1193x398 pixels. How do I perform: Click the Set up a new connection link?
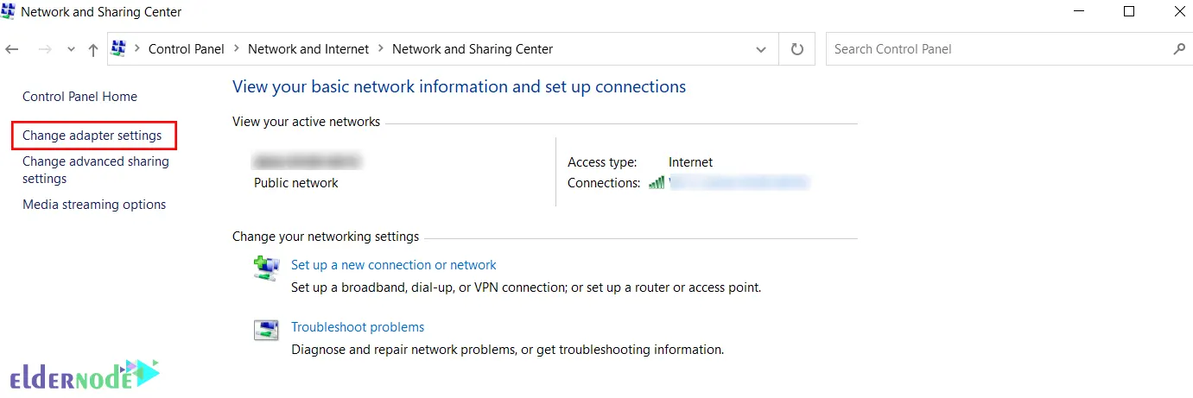point(393,265)
